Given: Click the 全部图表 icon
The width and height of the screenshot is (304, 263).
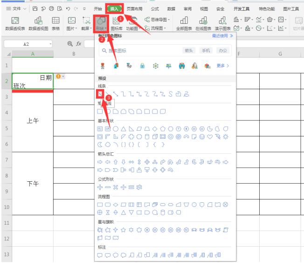Looking at the screenshot, I should [184, 23].
